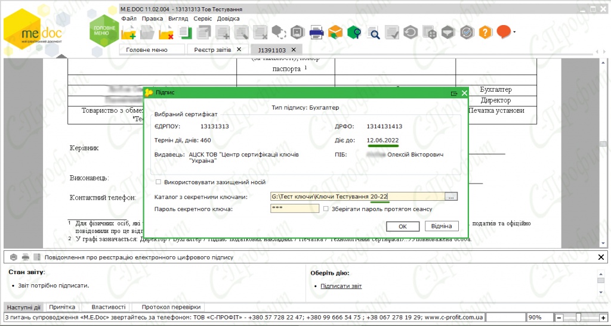Move the zoom slider handle in status bar
This screenshot has height=326, width=611.
click(x=578, y=318)
